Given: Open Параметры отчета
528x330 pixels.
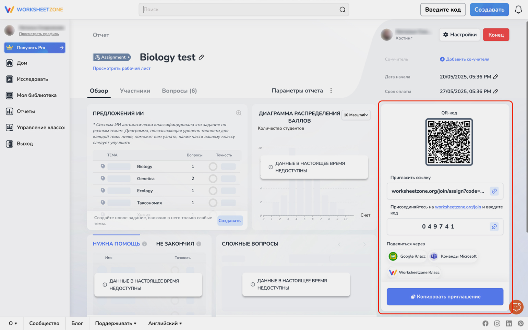Looking at the screenshot, I should pyautogui.click(x=297, y=91).
